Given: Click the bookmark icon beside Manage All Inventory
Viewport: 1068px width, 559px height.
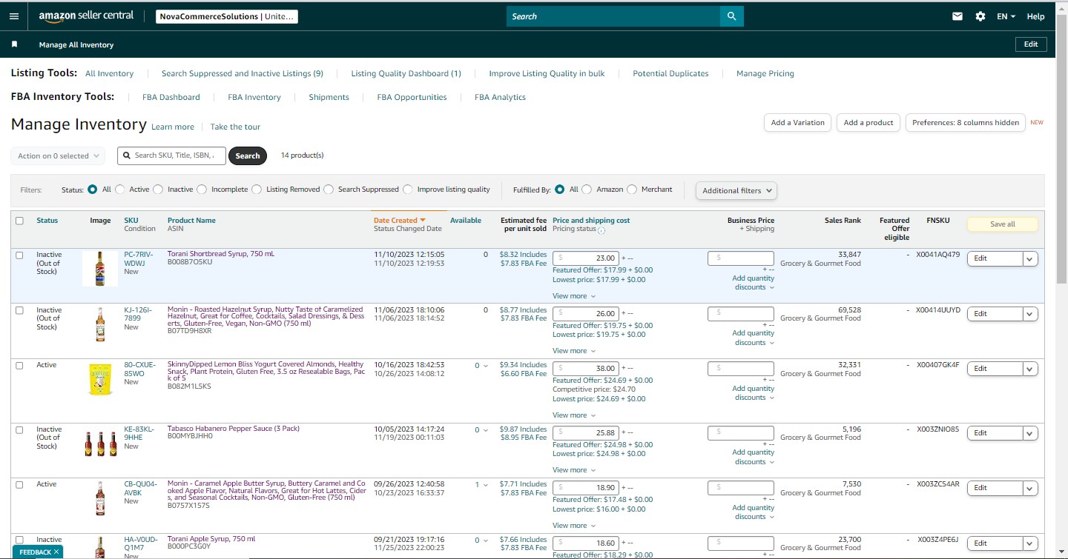Looking at the screenshot, I should (x=14, y=44).
